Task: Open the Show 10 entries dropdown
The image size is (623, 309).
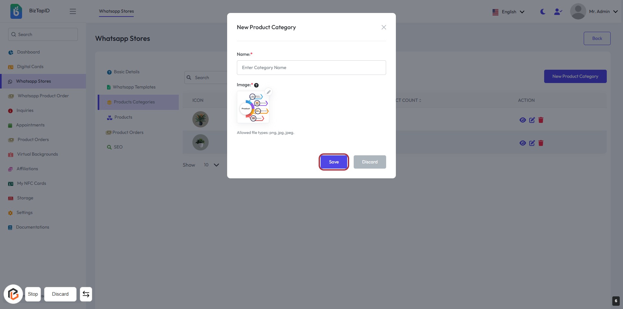Action: point(211,165)
